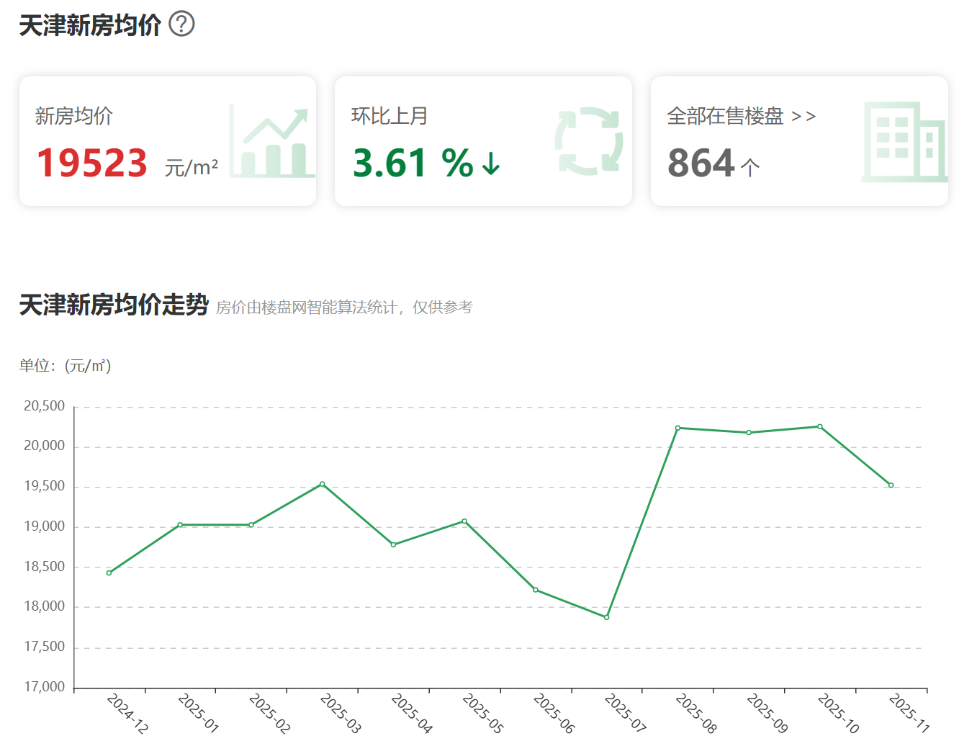Screen dimensions: 959x754
Task: Select the 2025-10 peak data point
Action: pos(820,427)
